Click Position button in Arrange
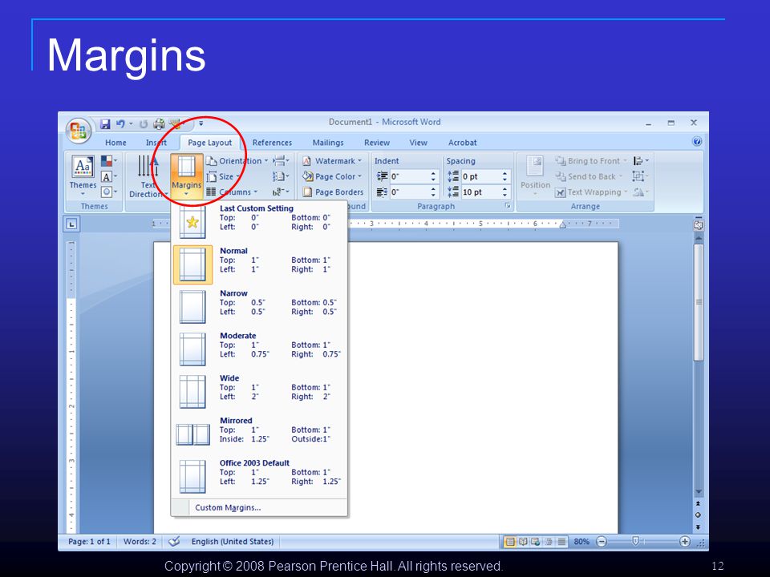This screenshot has height=577, width=770. 535,176
